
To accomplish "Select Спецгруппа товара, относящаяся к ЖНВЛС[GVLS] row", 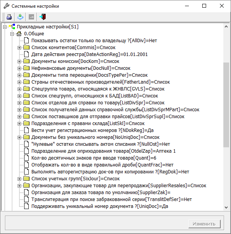I will (98, 89).
